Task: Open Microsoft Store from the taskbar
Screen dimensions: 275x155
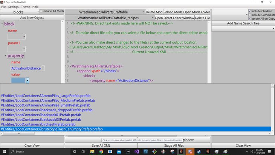Action: [x=110, y=151]
